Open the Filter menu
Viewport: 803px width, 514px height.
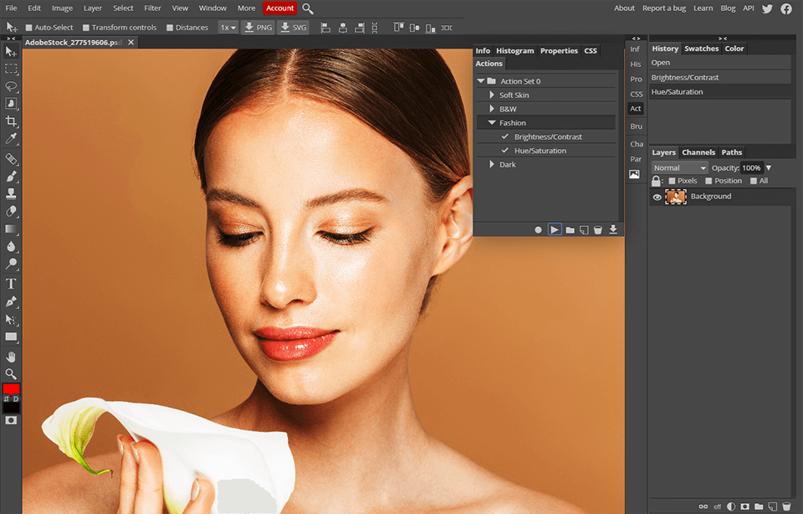152,8
